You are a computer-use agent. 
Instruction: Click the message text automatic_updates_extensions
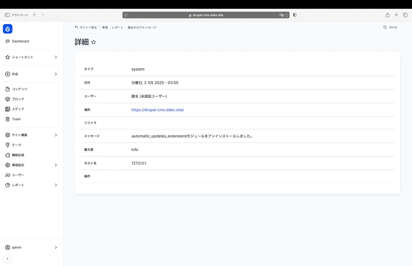click(159, 136)
